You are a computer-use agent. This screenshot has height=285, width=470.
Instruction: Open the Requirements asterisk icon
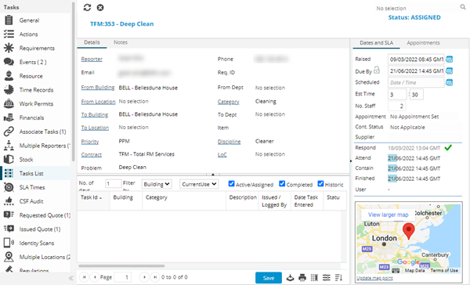9,48
